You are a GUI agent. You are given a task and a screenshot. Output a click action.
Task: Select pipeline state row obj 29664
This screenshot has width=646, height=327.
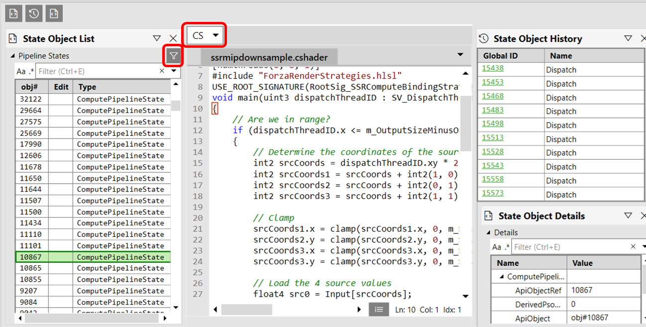(x=93, y=110)
